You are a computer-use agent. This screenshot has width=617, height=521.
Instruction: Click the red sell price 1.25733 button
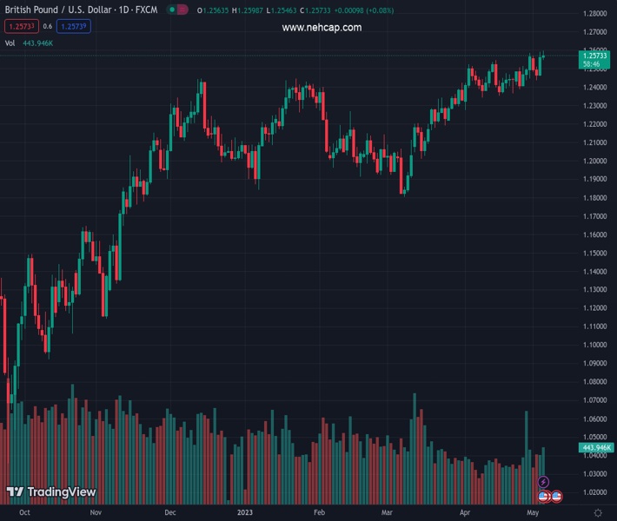[x=22, y=26]
